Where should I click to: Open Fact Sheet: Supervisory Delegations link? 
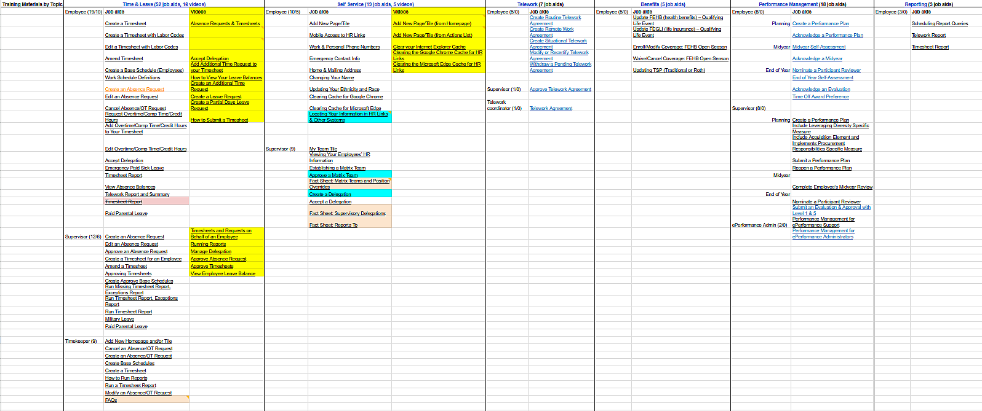click(x=348, y=214)
